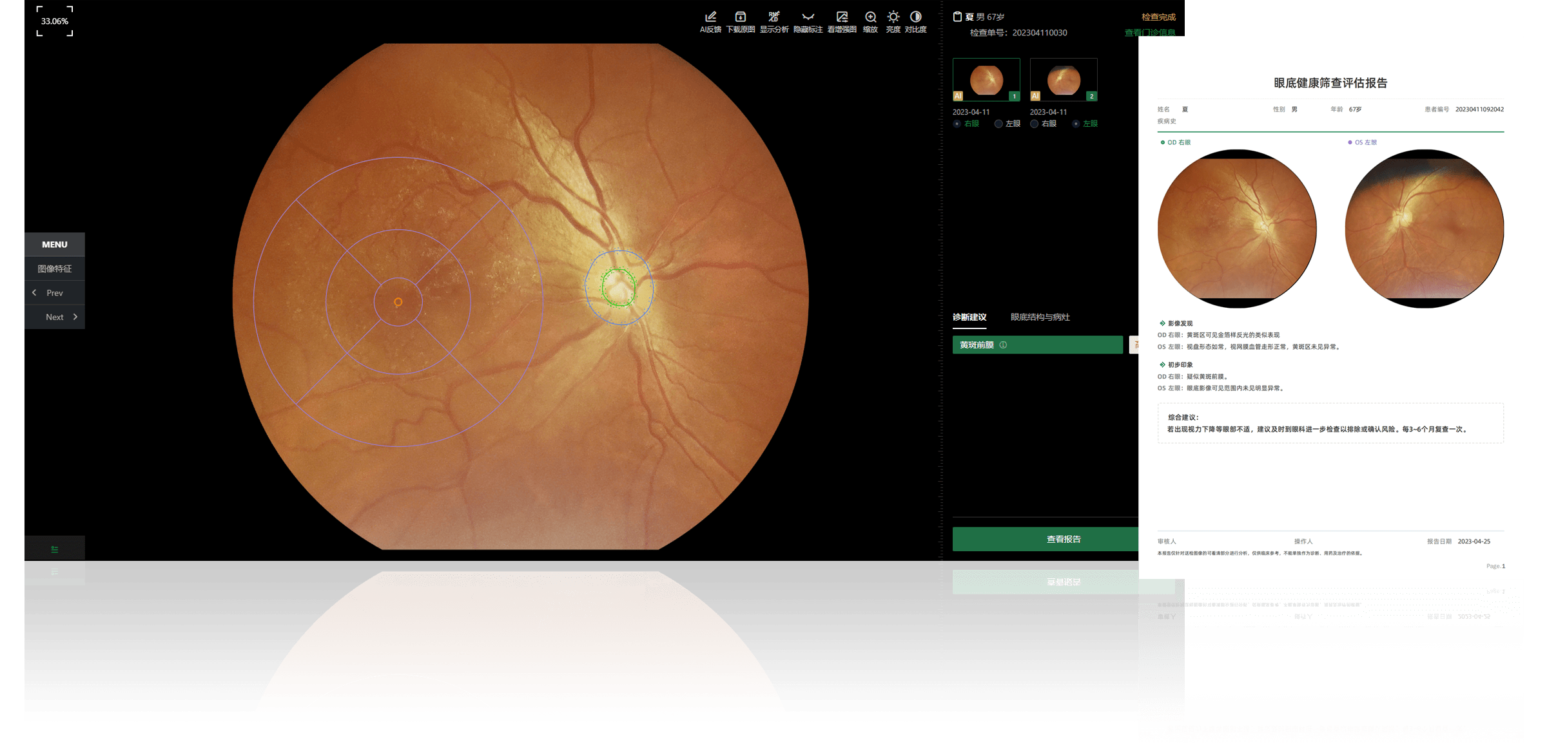This screenshot has height=747, width=1547.
Task: Click the 下载原图 download icon
Action: tap(741, 17)
